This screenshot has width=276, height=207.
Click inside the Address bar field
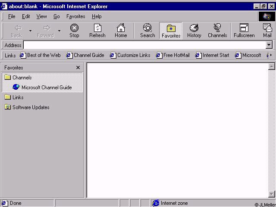click(x=144, y=45)
